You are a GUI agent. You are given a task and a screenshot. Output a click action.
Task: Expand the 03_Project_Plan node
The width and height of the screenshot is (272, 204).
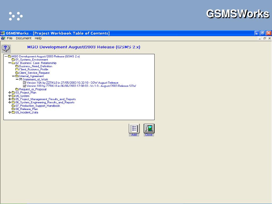[10, 92]
